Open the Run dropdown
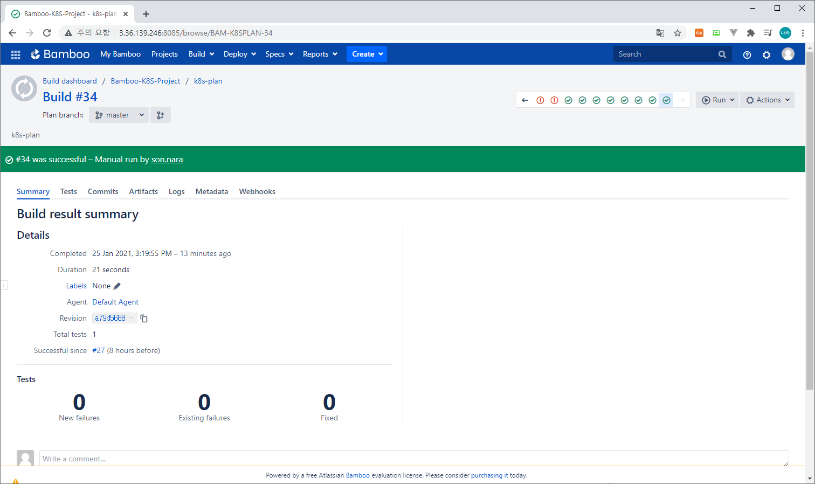 [717, 100]
